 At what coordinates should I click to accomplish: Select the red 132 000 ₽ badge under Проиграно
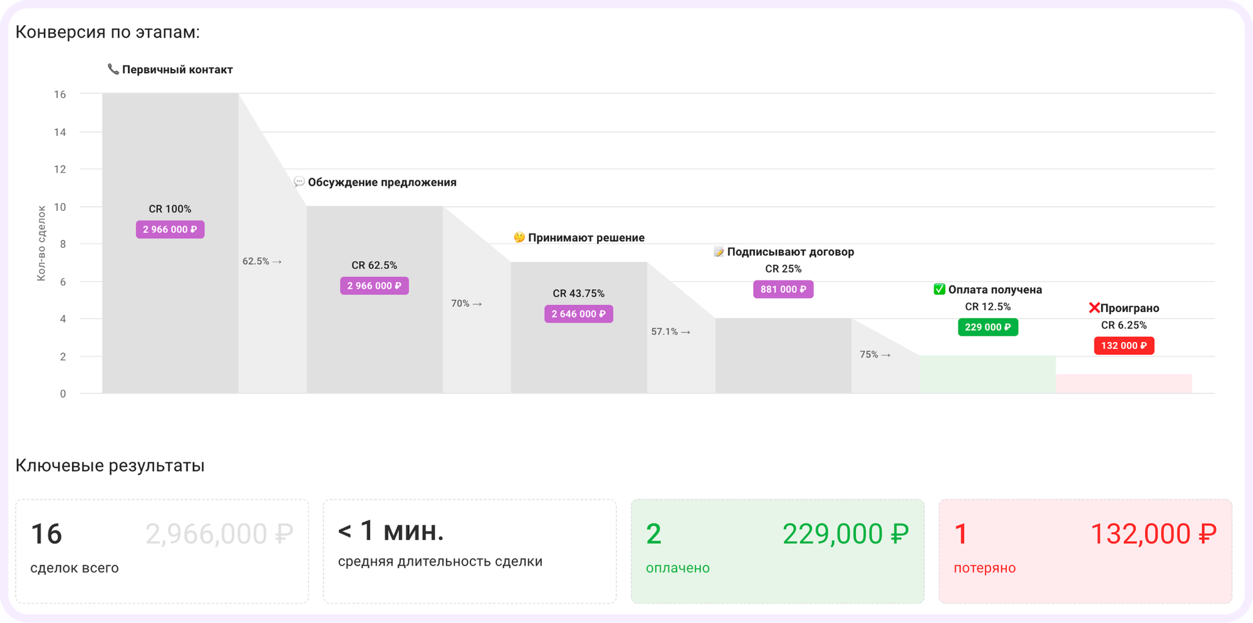click(x=1124, y=345)
